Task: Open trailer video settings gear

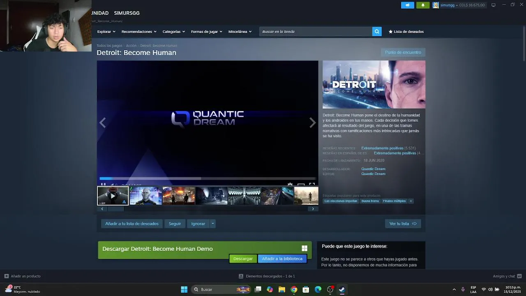Action: (x=290, y=185)
